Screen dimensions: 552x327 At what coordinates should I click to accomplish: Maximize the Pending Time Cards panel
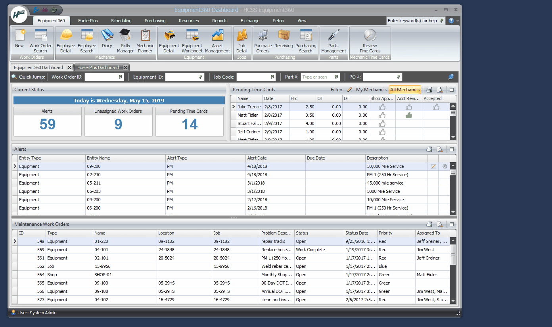[x=452, y=90]
